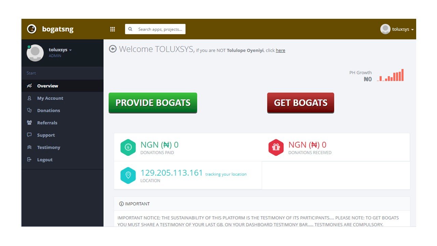
Task: Click the sidebar profile avatar picture
Action: coord(35,53)
